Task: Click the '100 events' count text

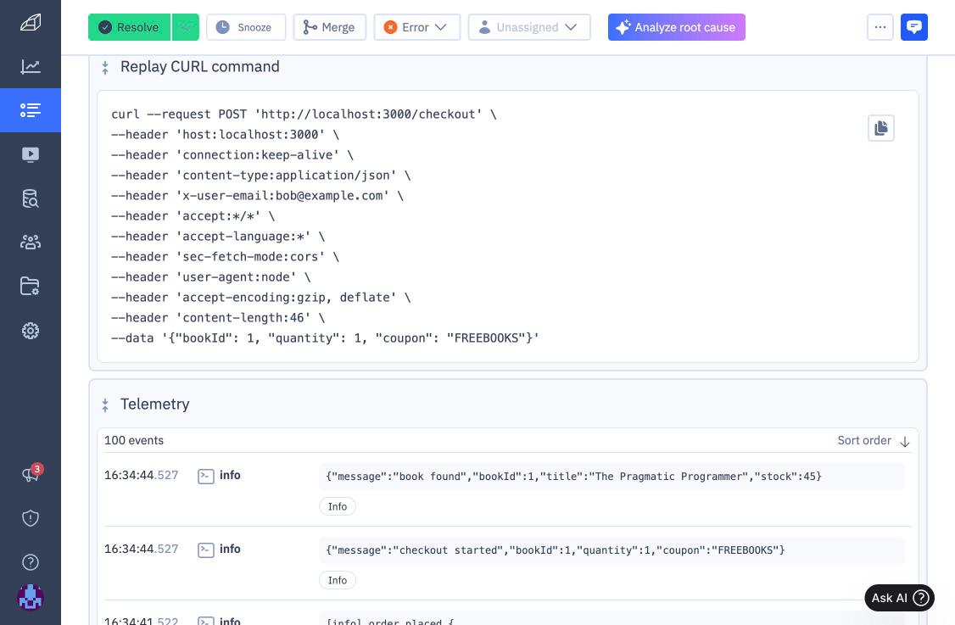Action: (134, 440)
